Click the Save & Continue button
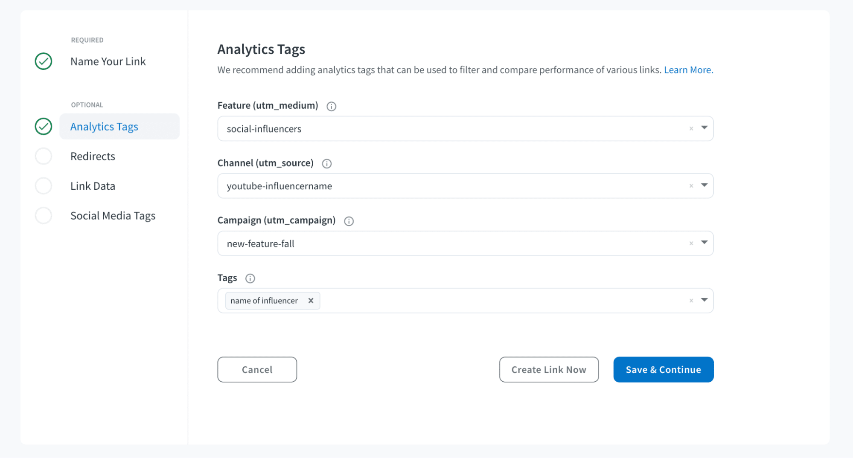Screen dimensions: 853x458 coord(663,369)
